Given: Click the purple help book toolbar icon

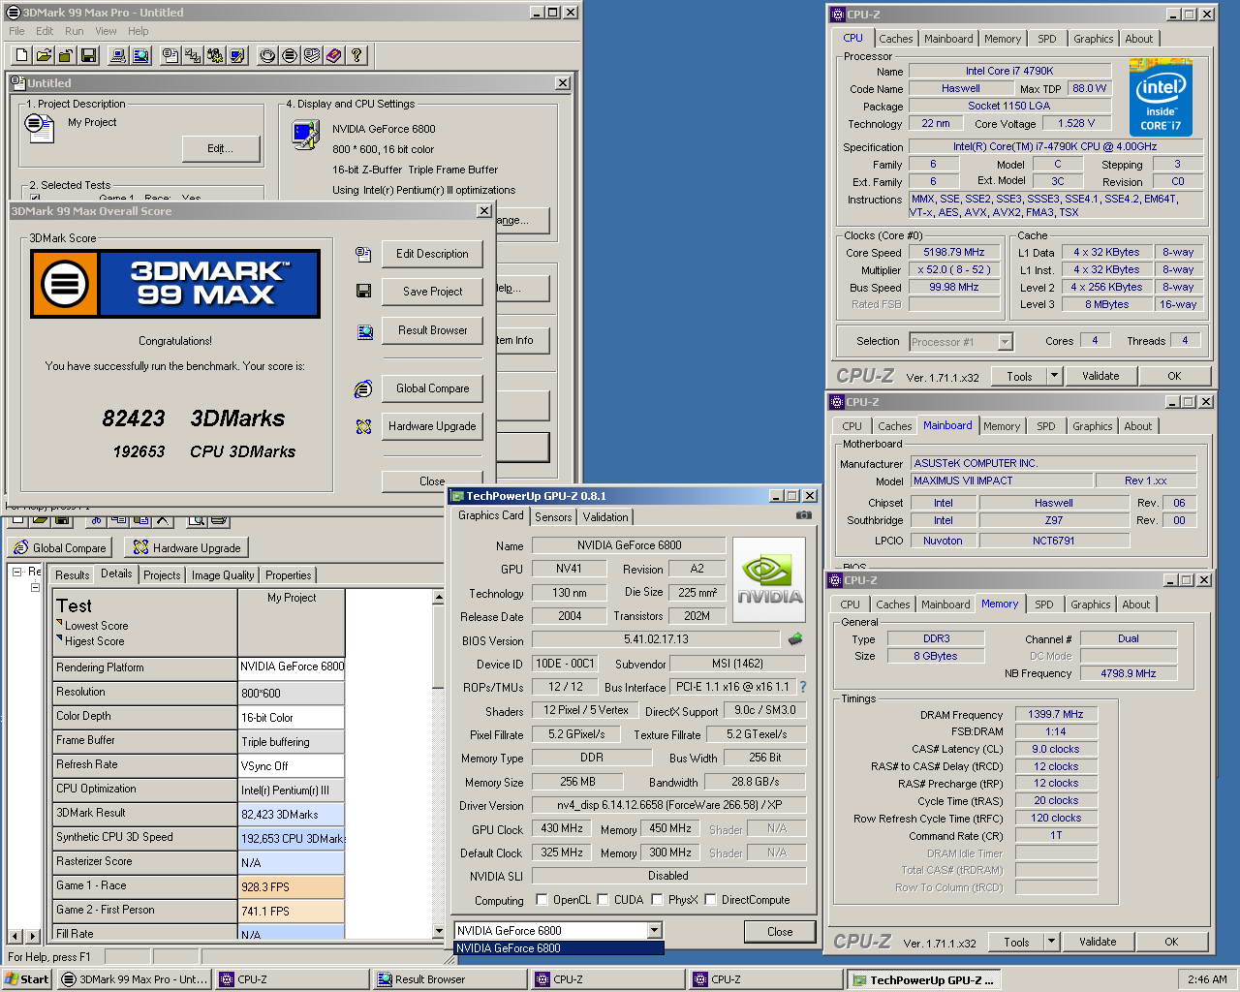Looking at the screenshot, I should (x=334, y=55).
